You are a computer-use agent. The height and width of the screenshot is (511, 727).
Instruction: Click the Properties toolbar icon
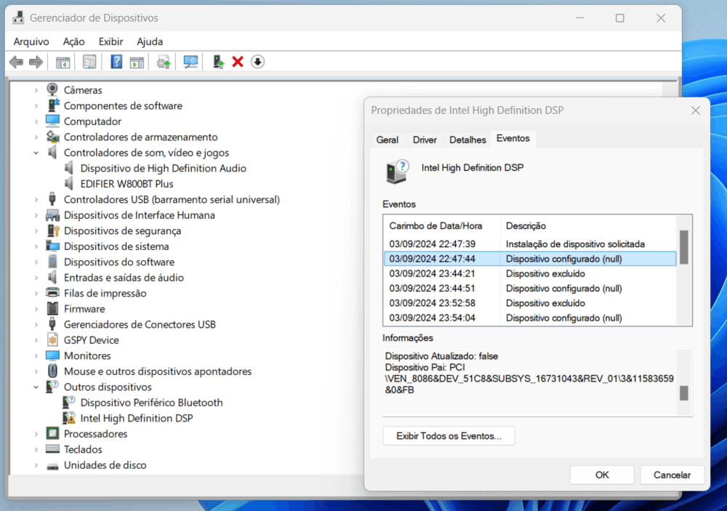[x=89, y=61]
